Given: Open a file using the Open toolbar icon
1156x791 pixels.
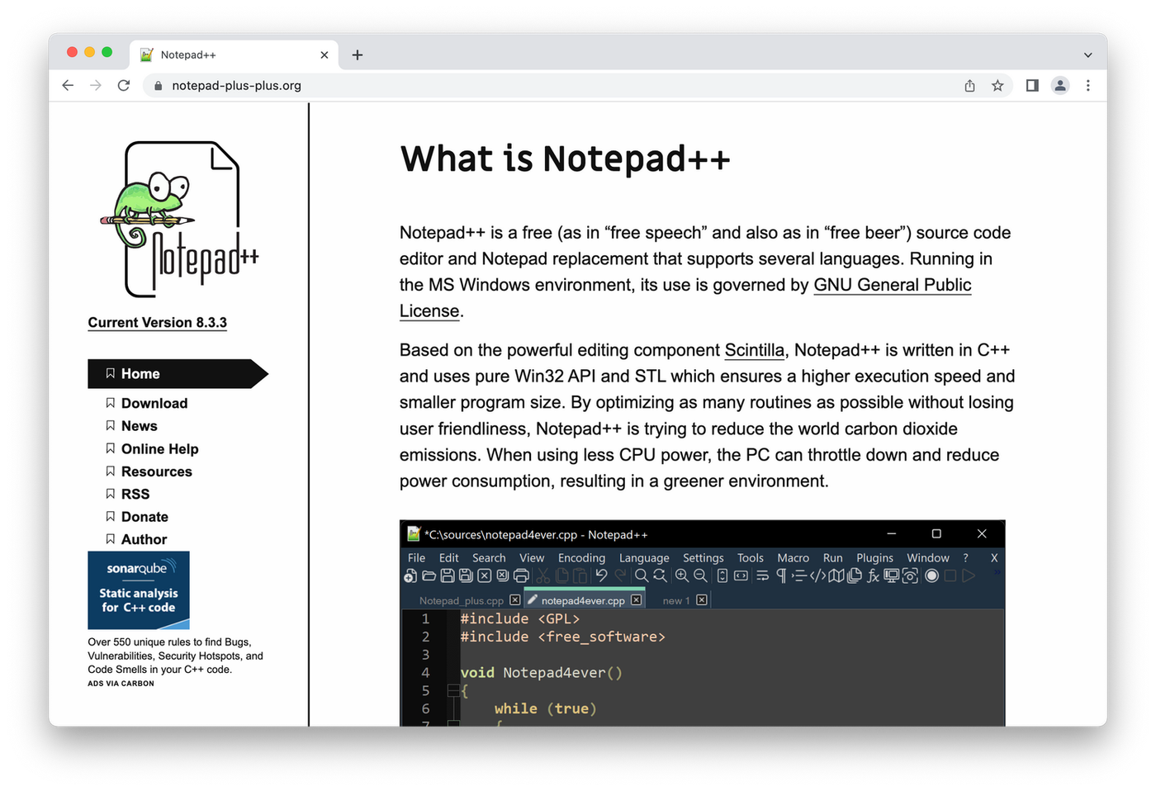Looking at the screenshot, I should (428, 575).
